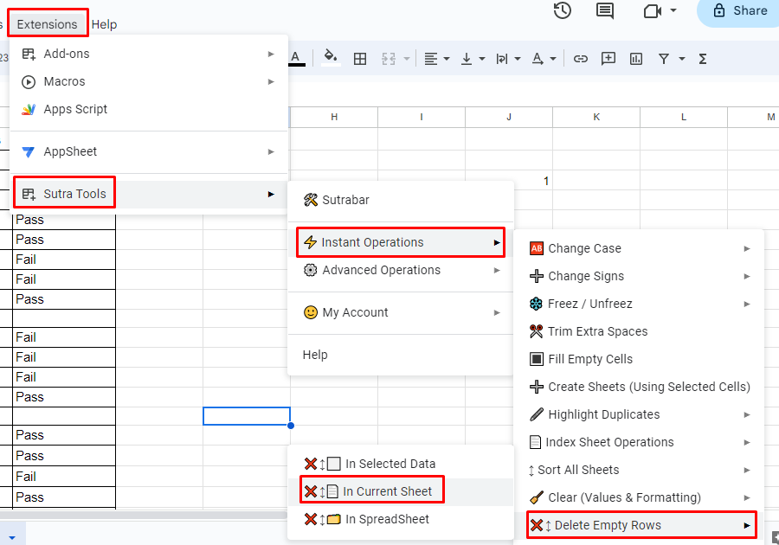779x545 pixels.
Task: Open the Delete Empty Rows submenu
Action: click(x=639, y=525)
